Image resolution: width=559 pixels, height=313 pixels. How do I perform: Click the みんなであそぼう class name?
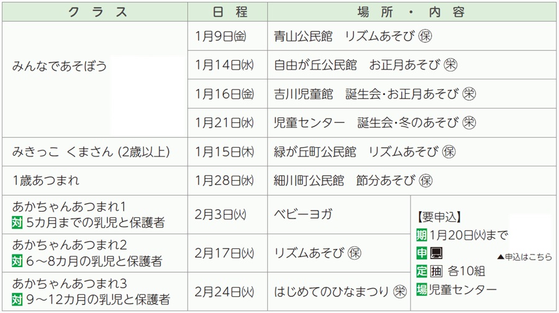point(60,66)
